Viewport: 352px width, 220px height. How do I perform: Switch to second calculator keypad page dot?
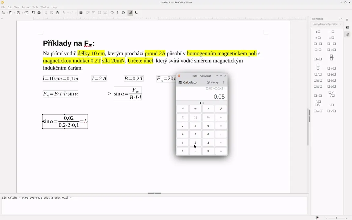click(203, 103)
